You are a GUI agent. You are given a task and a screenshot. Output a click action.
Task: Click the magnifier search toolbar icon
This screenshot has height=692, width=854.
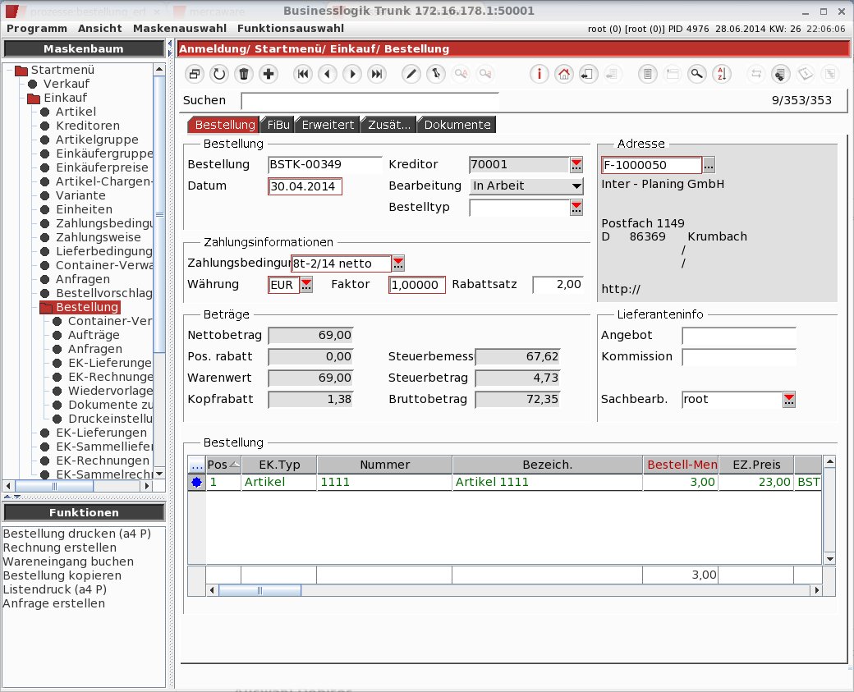coord(696,74)
